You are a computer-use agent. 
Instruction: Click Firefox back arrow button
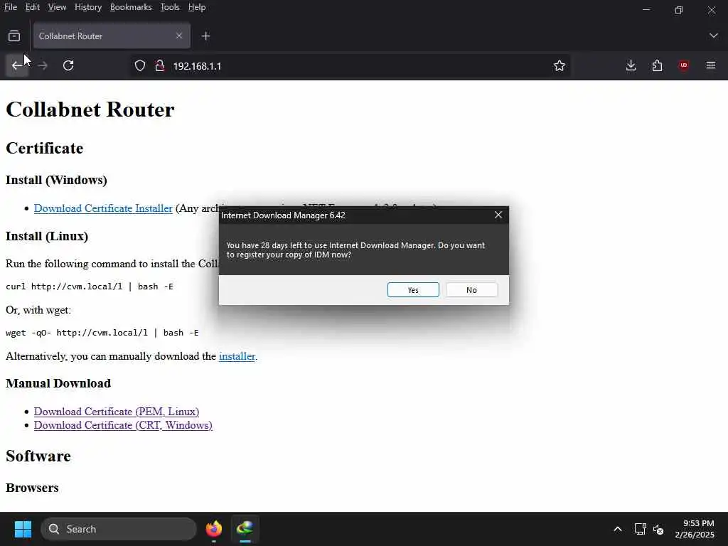tap(17, 65)
